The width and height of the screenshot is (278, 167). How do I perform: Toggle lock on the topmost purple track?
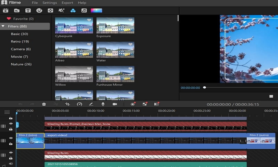tap(11, 118)
